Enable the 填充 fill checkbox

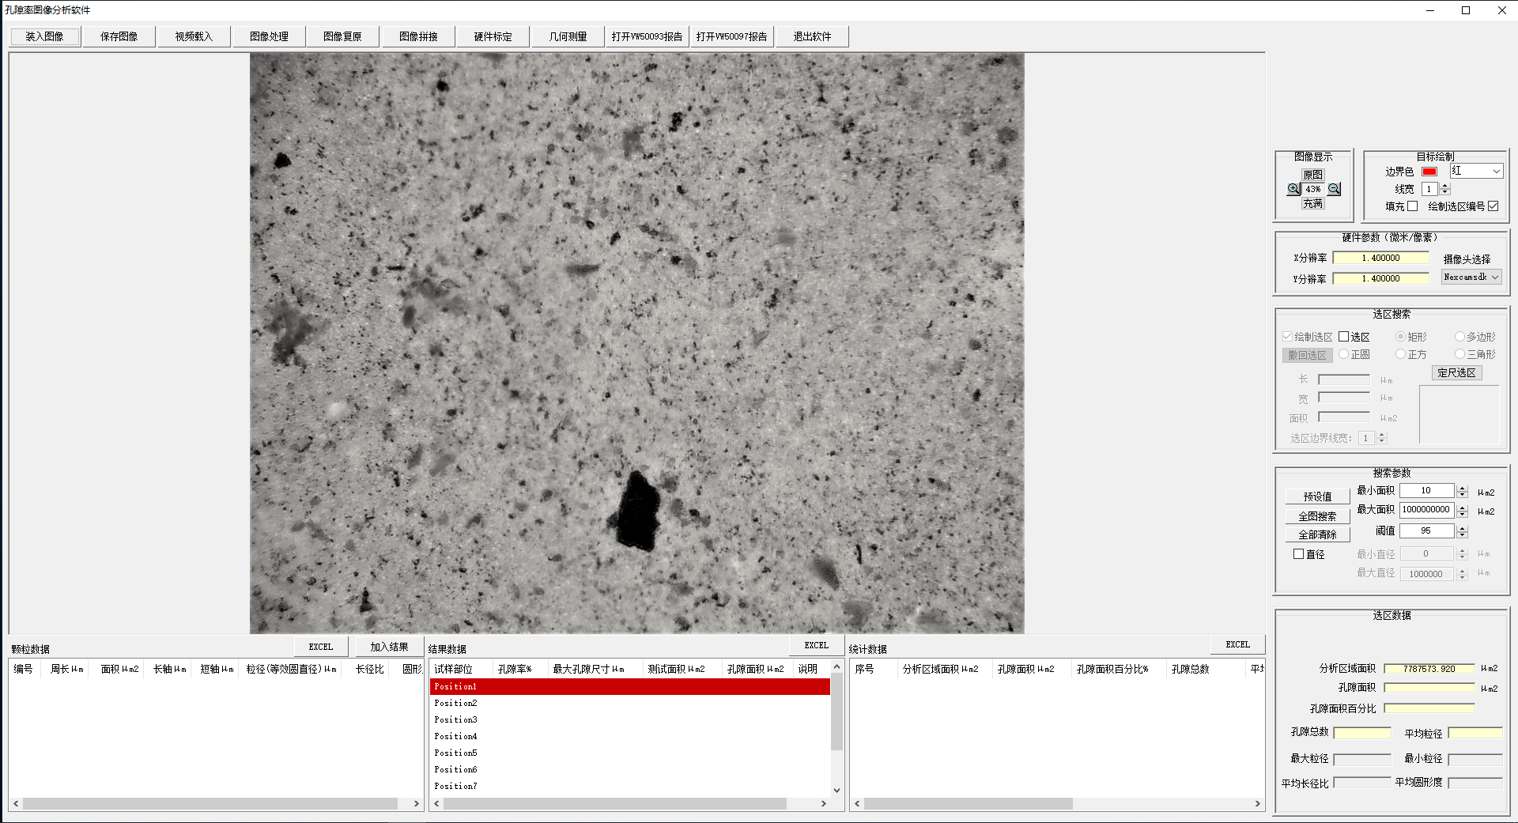pos(1413,206)
